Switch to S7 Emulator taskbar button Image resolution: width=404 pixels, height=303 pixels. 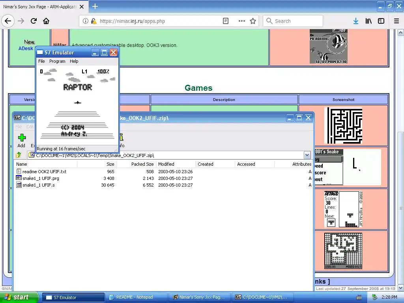73,297
